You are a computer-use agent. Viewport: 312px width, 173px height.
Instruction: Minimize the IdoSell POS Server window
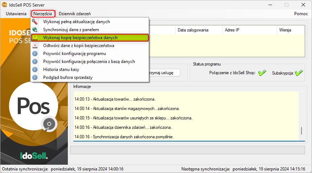pyautogui.click(x=270, y=5)
